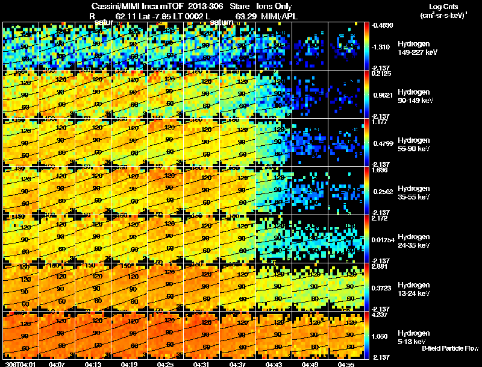
Task: Click the Hydrogen 24-35 keV label
Action: pyautogui.click(x=414, y=240)
